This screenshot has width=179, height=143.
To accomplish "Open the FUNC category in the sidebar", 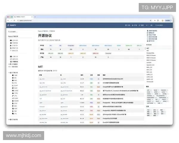I will point(15,98).
